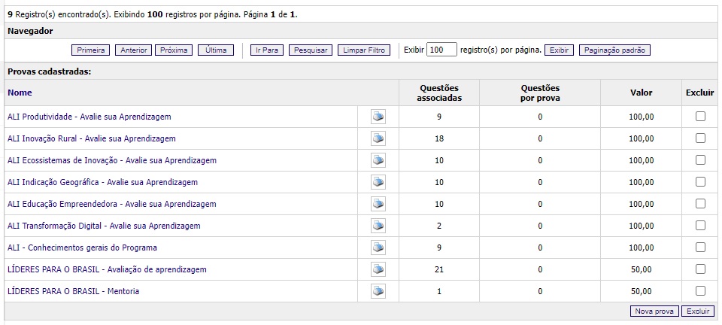Open icon for ALI Ecossistemas de Inovação
Image resolution: width=722 pixels, height=325 pixels.
tap(378, 160)
